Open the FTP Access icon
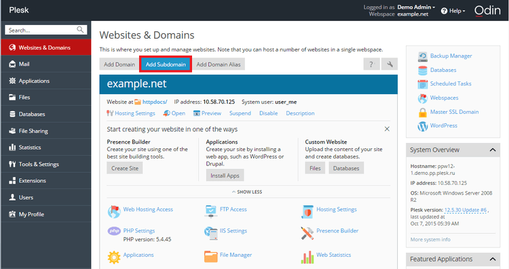Screen dimensions: 509x269 pyautogui.click(x=211, y=211)
